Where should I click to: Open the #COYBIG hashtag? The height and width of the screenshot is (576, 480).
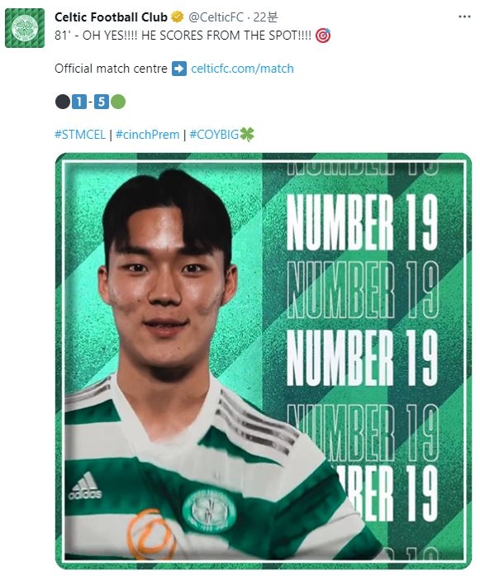tap(214, 135)
